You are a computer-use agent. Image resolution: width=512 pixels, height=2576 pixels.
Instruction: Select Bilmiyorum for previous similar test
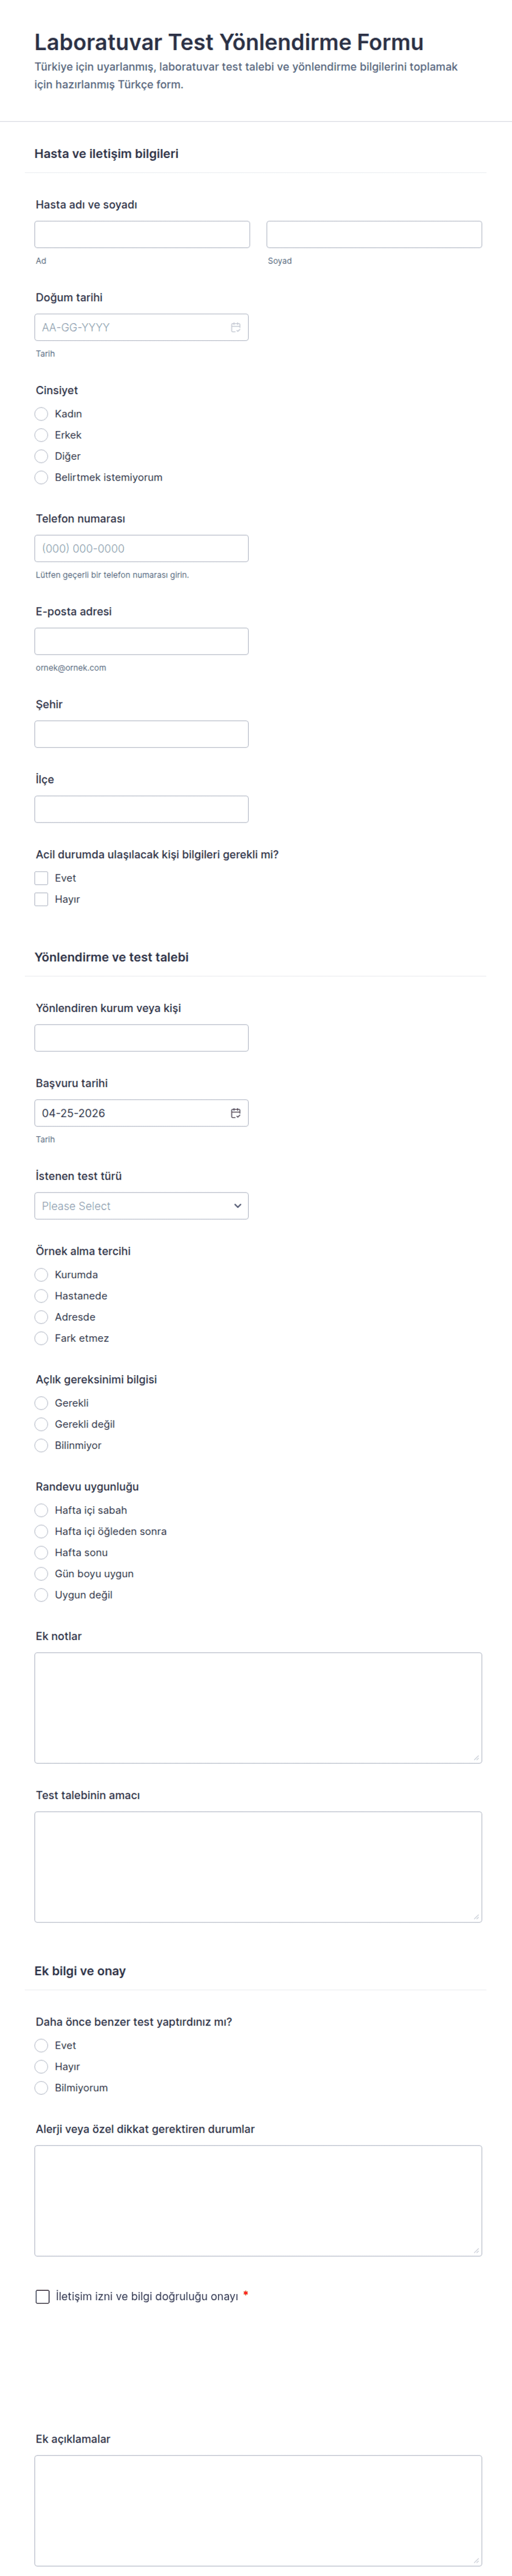(41, 2087)
